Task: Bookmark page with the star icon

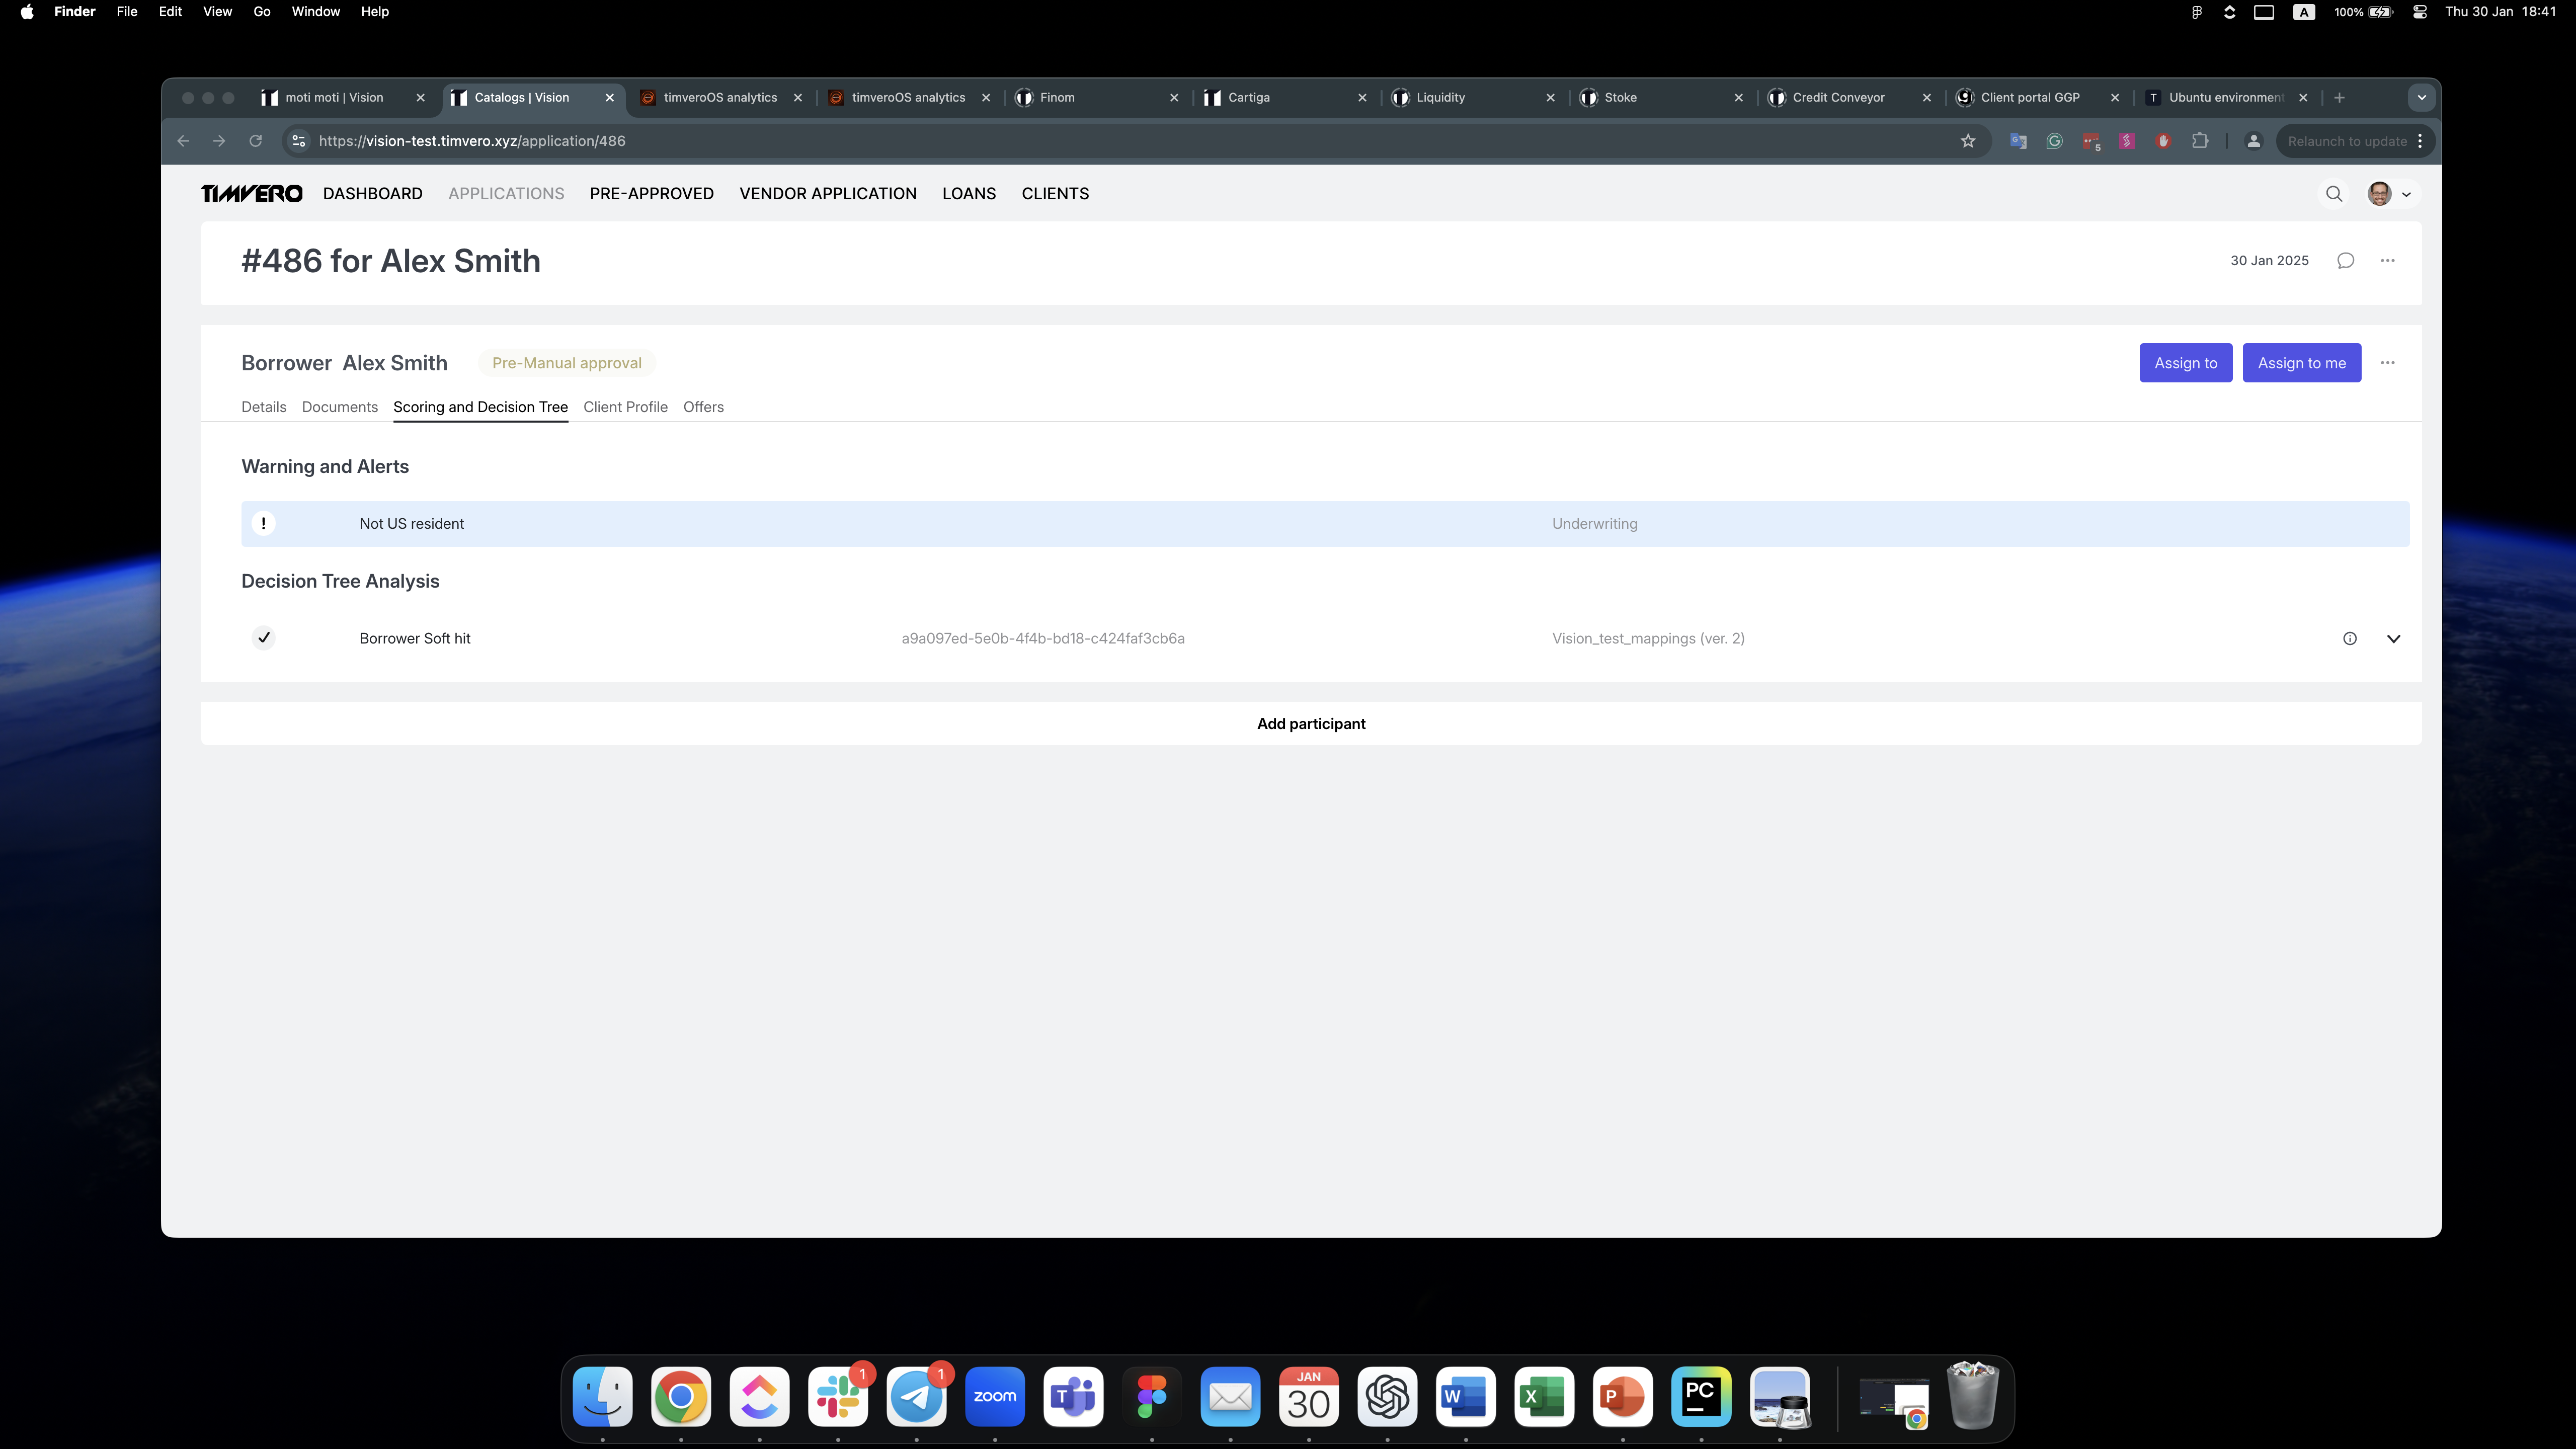Action: (x=1968, y=141)
